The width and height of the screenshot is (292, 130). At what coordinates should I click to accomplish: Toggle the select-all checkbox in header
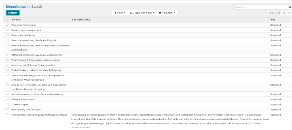(7, 20)
